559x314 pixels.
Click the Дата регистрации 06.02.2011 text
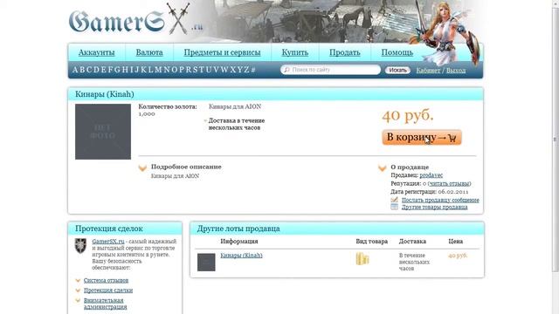tap(430, 192)
